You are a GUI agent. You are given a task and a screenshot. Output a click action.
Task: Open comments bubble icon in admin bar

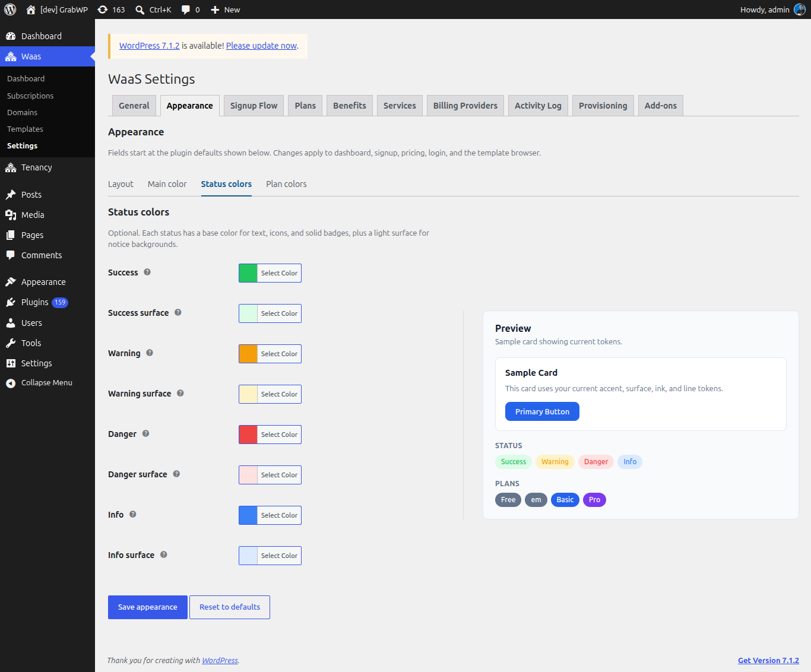186,9
